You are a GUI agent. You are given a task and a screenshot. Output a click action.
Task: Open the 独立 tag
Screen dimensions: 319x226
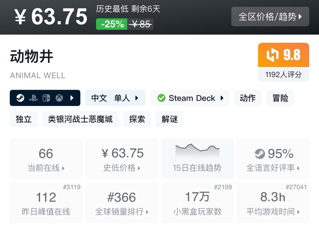[23, 119]
